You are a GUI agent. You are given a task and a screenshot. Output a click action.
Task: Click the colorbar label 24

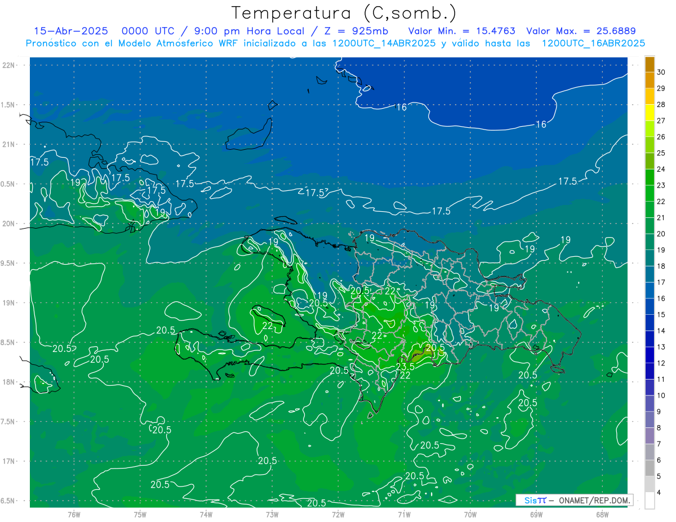[x=661, y=169]
